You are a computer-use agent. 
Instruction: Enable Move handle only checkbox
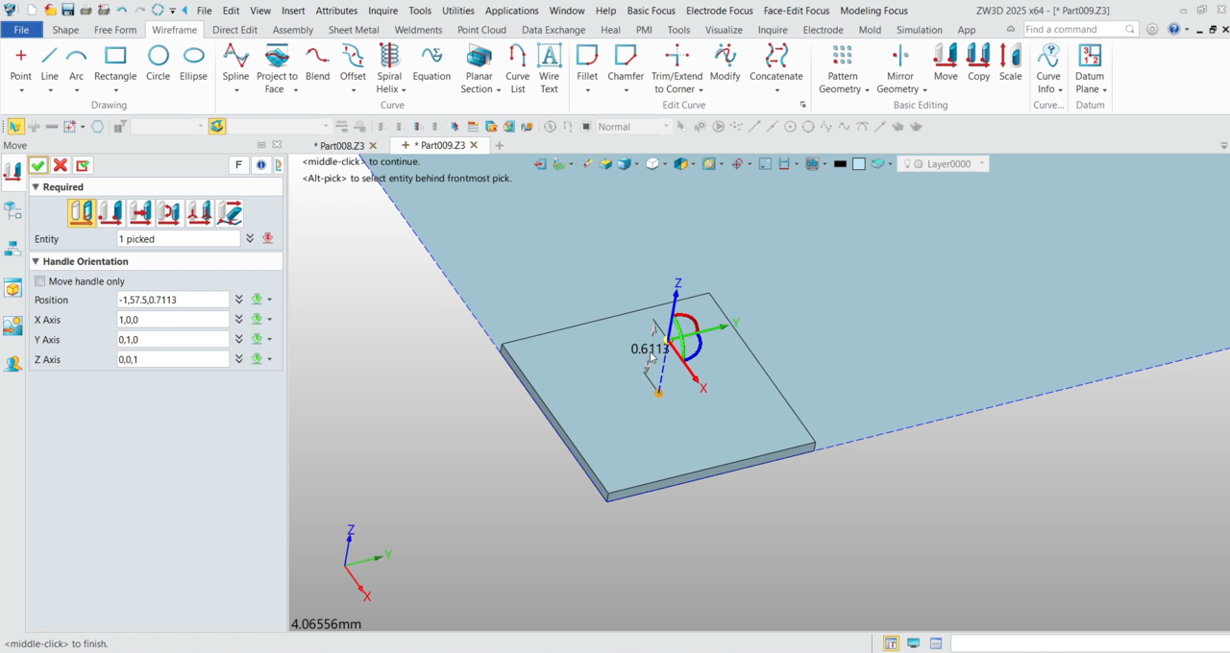[40, 281]
